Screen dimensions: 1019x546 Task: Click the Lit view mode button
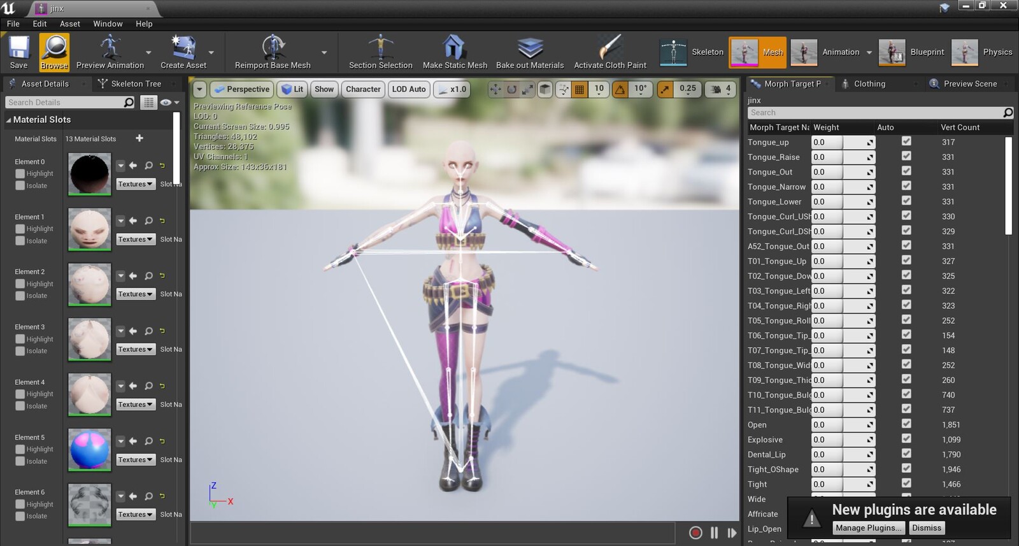click(293, 89)
